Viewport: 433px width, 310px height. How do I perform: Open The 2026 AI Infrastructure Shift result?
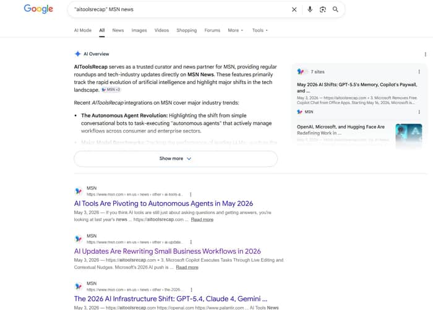[x=171, y=299]
